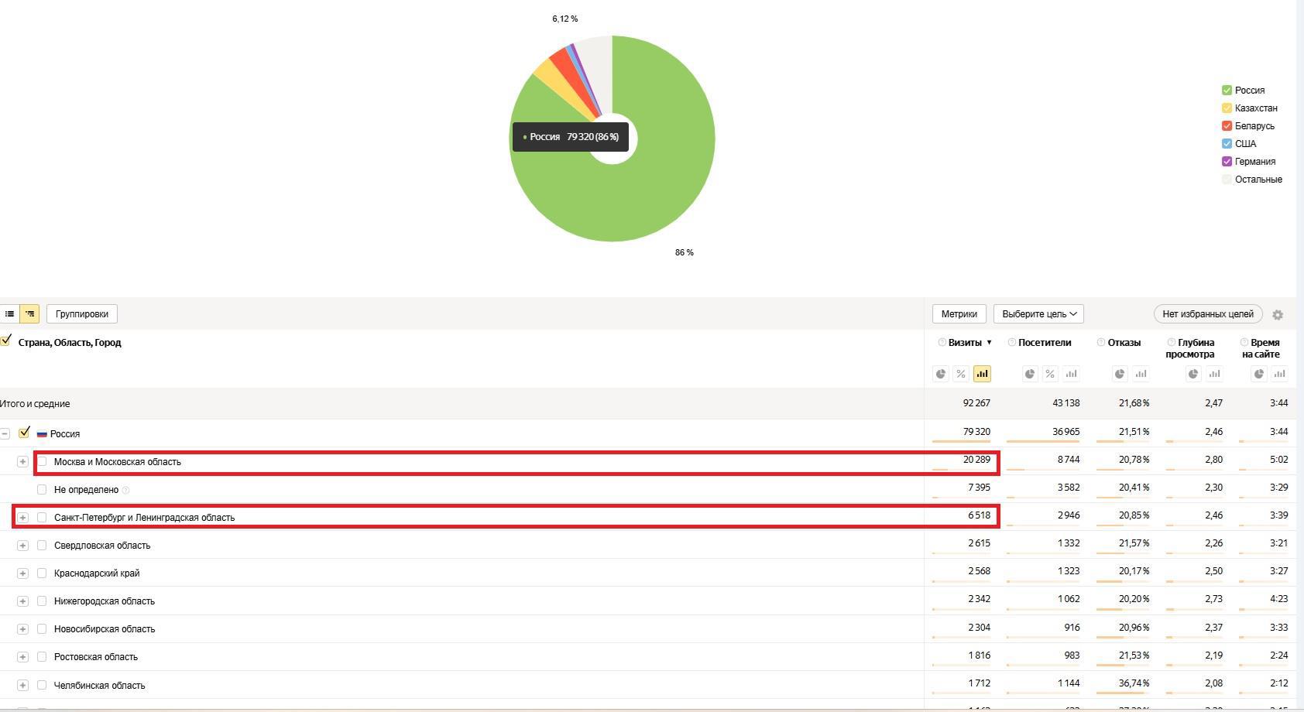Toggle Беларусь red swatch in chart legend
Image resolution: width=1304 pixels, height=712 pixels.
(1227, 126)
